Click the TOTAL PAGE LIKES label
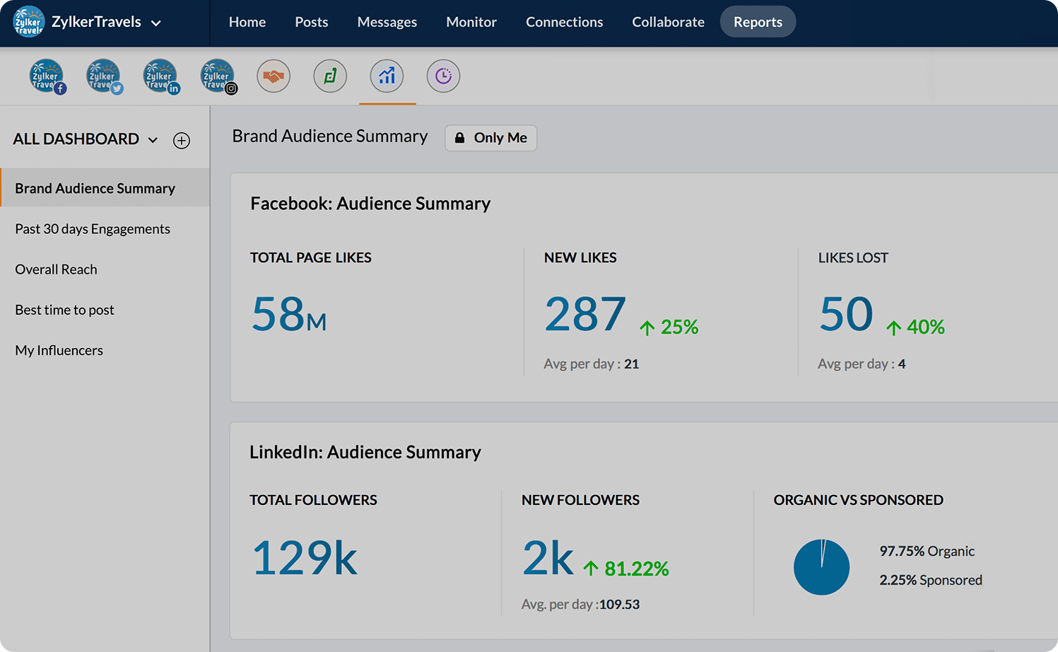 click(x=311, y=257)
